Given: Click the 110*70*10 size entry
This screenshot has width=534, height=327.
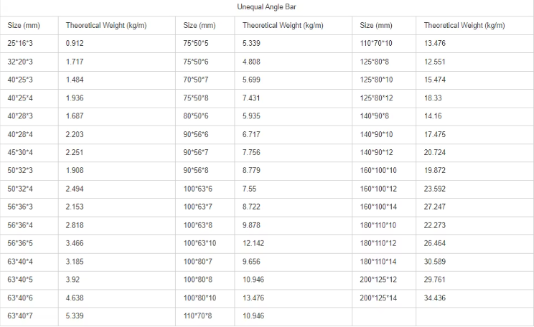Looking at the screenshot, I should point(376,43).
